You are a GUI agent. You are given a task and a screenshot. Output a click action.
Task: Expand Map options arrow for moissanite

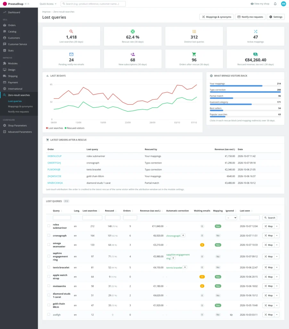click(277, 286)
